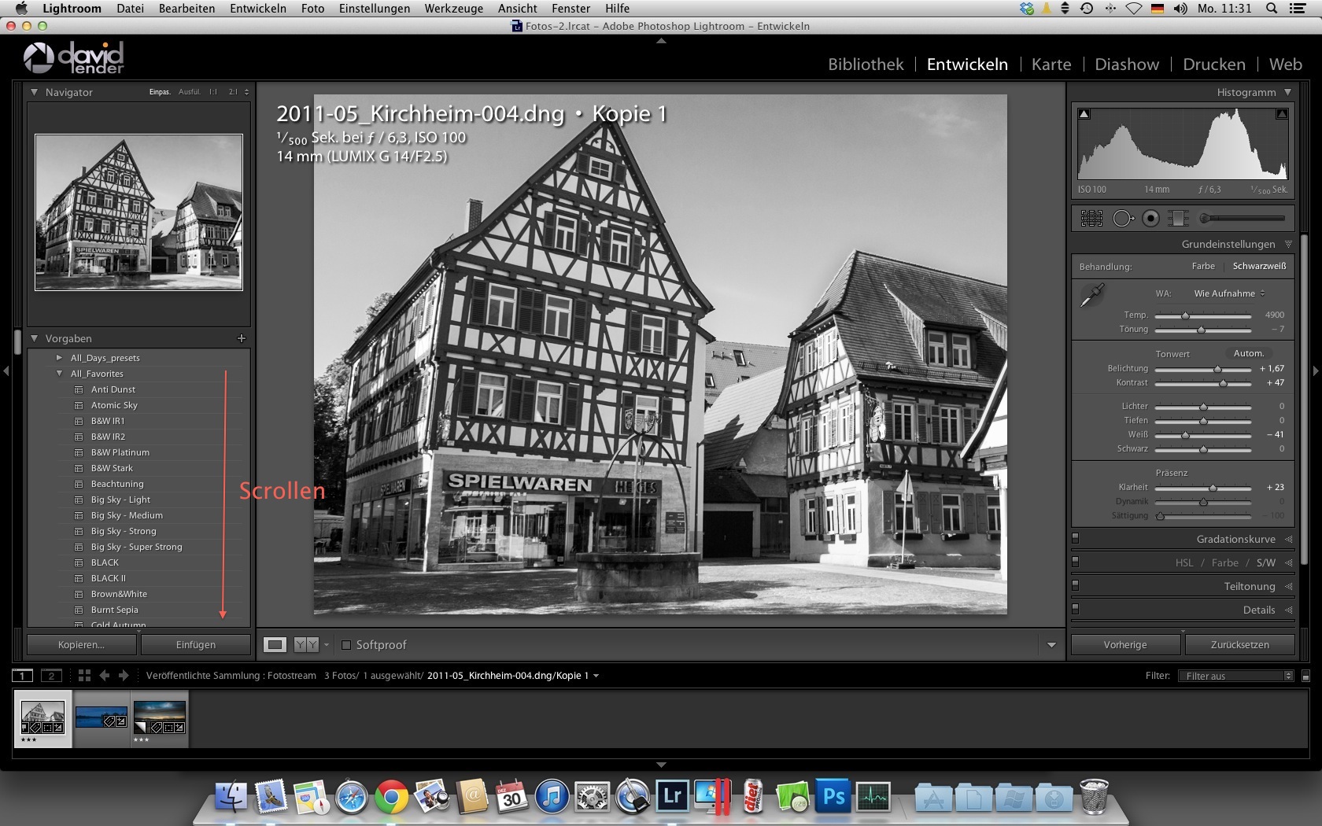The width and height of the screenshot is (1322, 826).
Task: Open grid view from filmstrip bar
Action: pos(84,676)
